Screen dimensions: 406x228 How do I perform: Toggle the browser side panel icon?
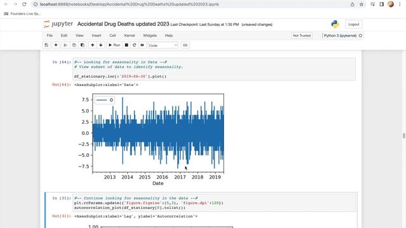[x=381, y=4]
